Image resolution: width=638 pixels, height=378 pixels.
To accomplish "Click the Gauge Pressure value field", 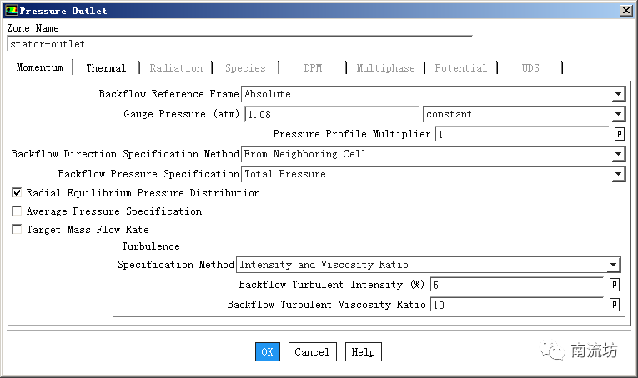I will coord(330,114).
